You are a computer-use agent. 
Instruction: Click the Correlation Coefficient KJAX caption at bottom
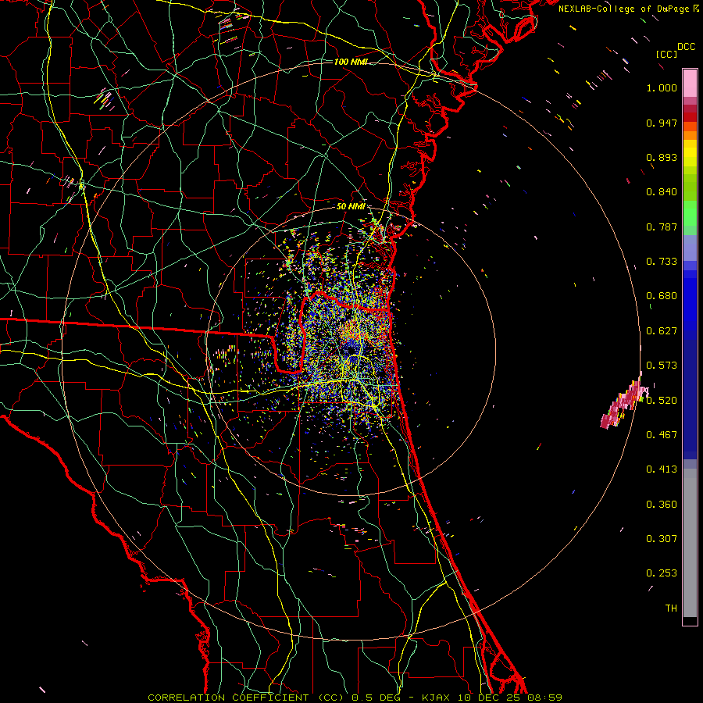pos(355,698)
